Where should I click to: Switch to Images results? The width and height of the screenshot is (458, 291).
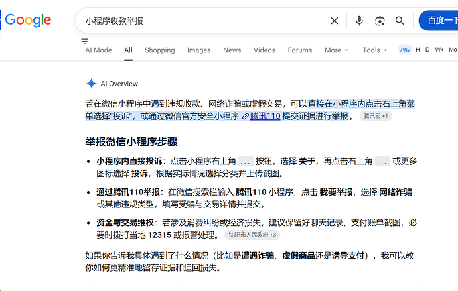[198, 50]
